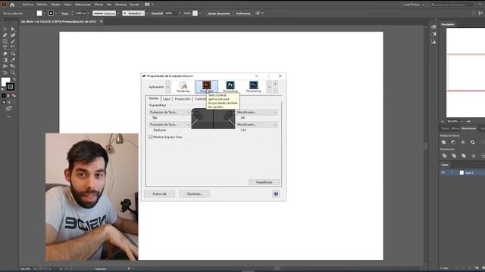Viewport: 485px width, 272px height.
Task: Open Navigator zoom level dropdown
Action: (x=462, y=122)
